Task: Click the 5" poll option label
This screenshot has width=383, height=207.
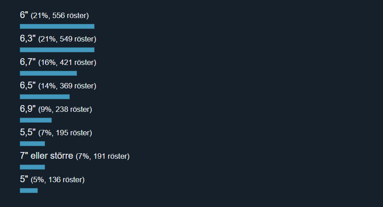Action: click(24, 179)
